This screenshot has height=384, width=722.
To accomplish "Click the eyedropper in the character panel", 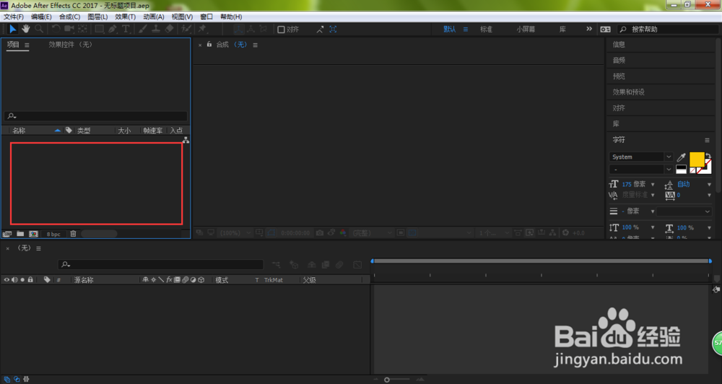I will point(681,157).
